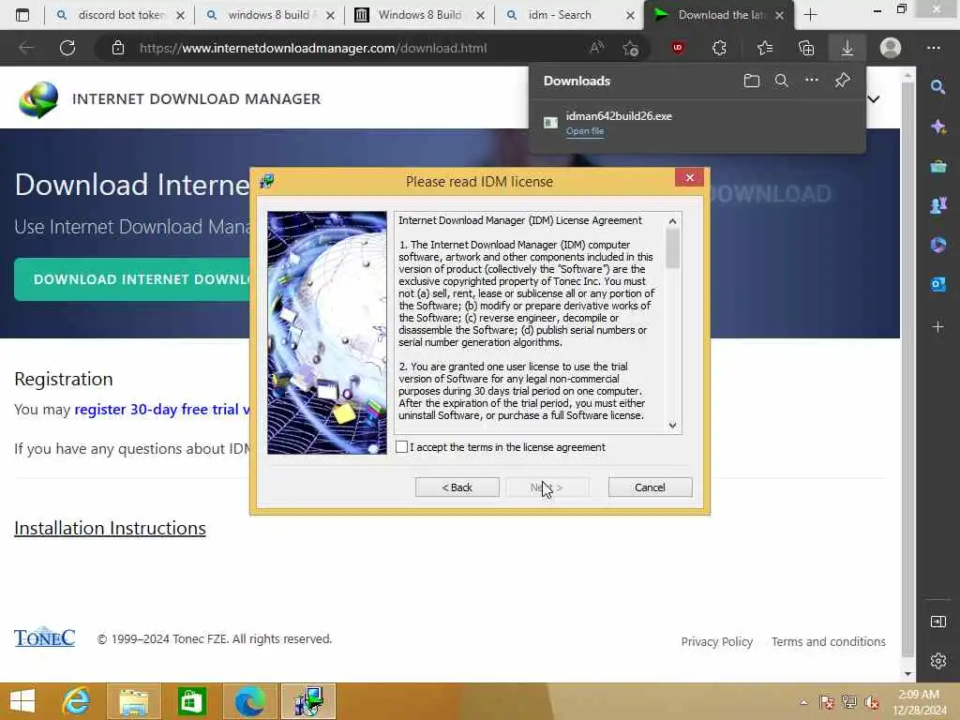This screenshot has height=720, width=960.
Task: Click the license text scrollbar thumb
Action: [x=672, y=247]
